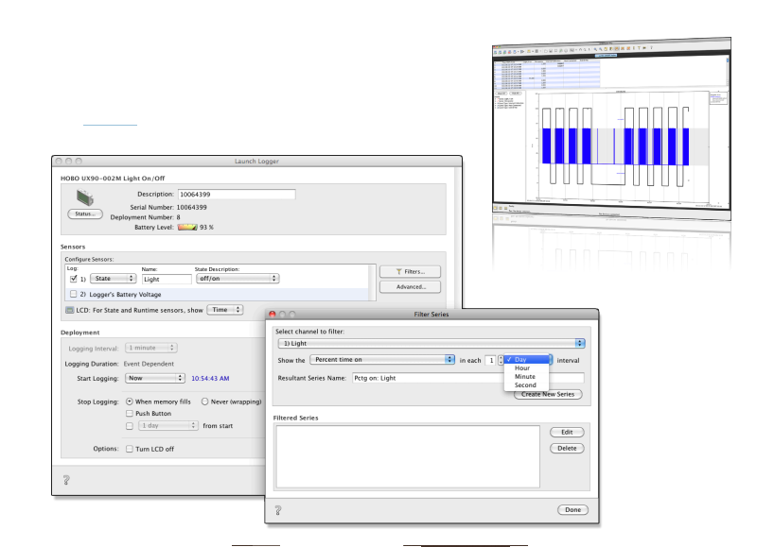Click the LCD display icon
The height and width of the screenshot is (547, 757).
coord(70,310)
